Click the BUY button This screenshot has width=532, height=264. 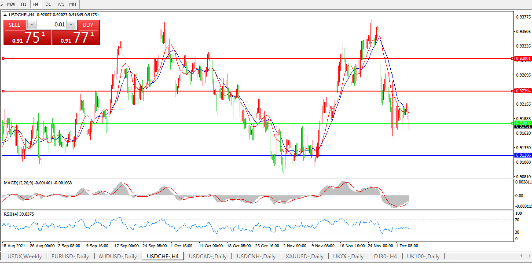(x=88, y=25)
